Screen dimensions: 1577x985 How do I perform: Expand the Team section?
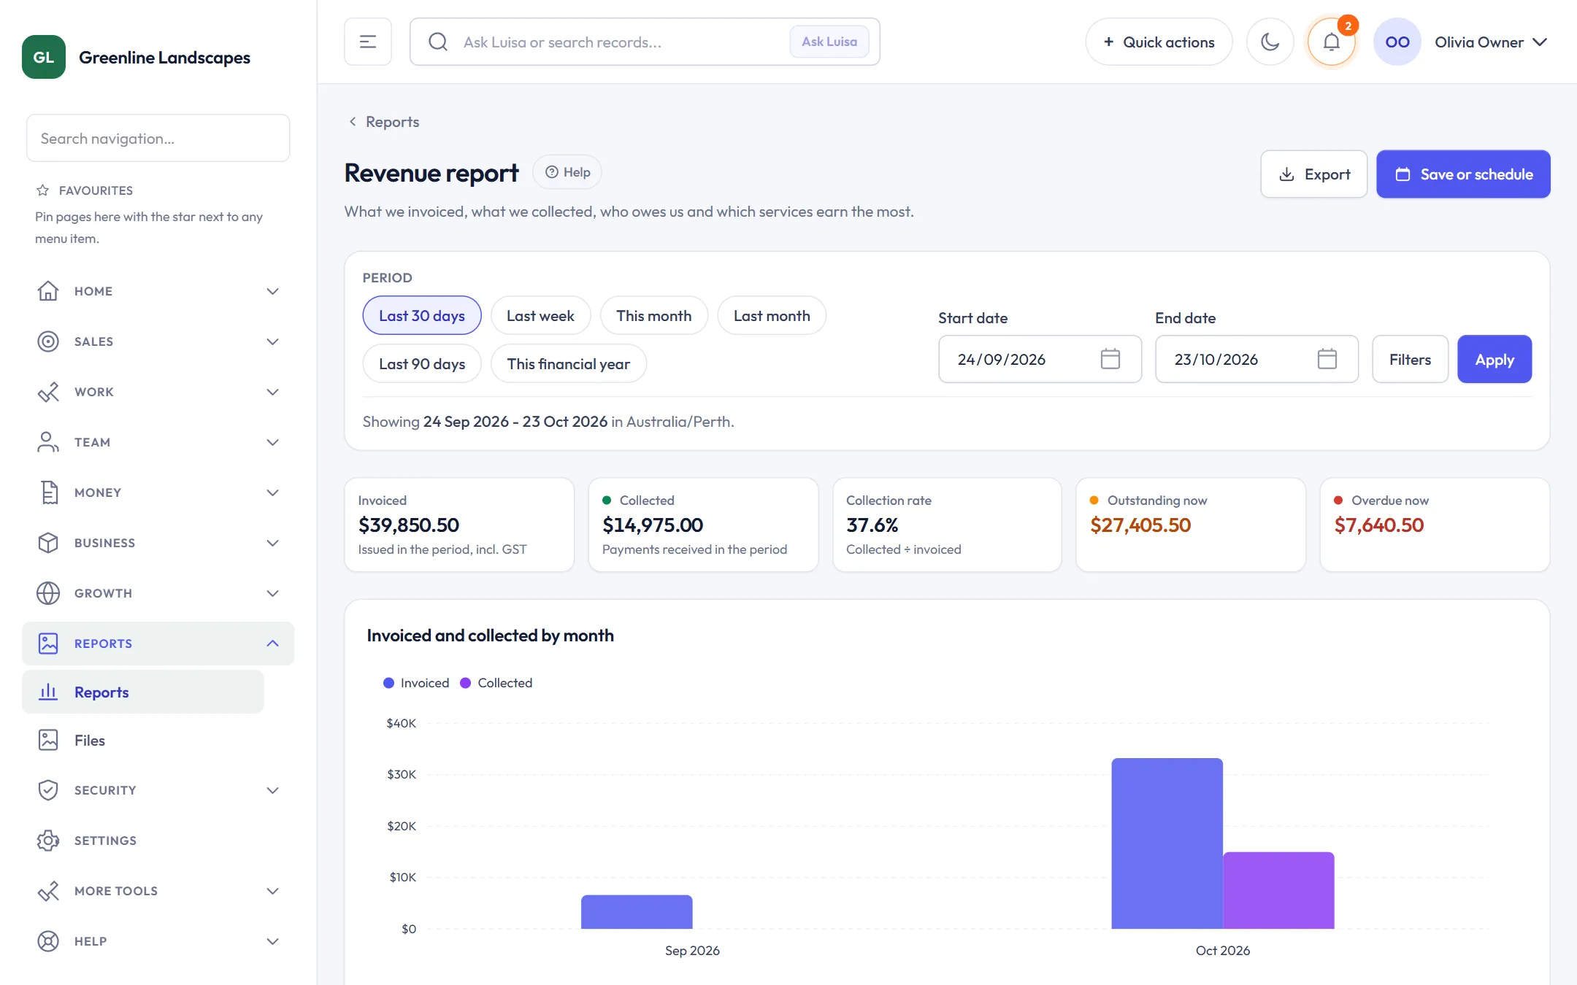coord(158,442)
